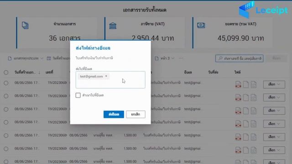Open the หน้า 3 page selector
This screenshot has height=164, width=292.
pyautogui.click(x=165, y=58)
